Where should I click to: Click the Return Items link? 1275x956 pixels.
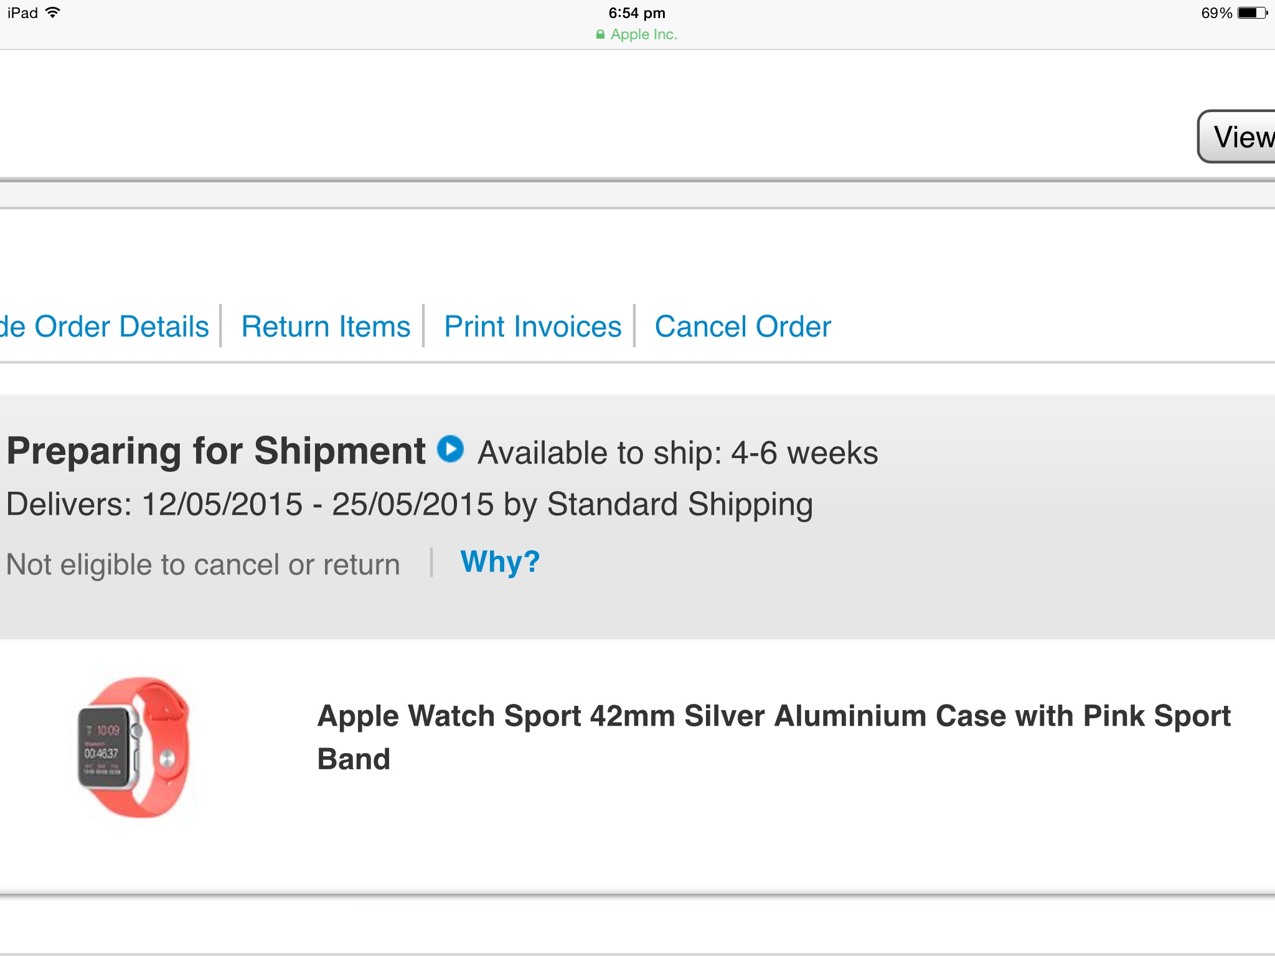point(326,327)
